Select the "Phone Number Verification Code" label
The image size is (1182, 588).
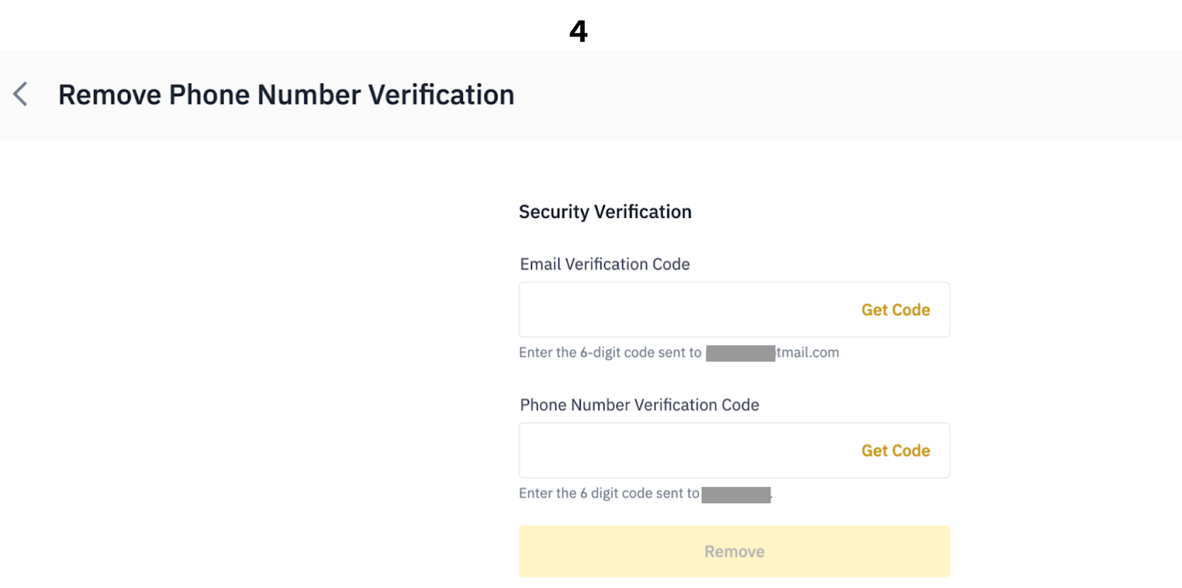[x=639, y=405]
